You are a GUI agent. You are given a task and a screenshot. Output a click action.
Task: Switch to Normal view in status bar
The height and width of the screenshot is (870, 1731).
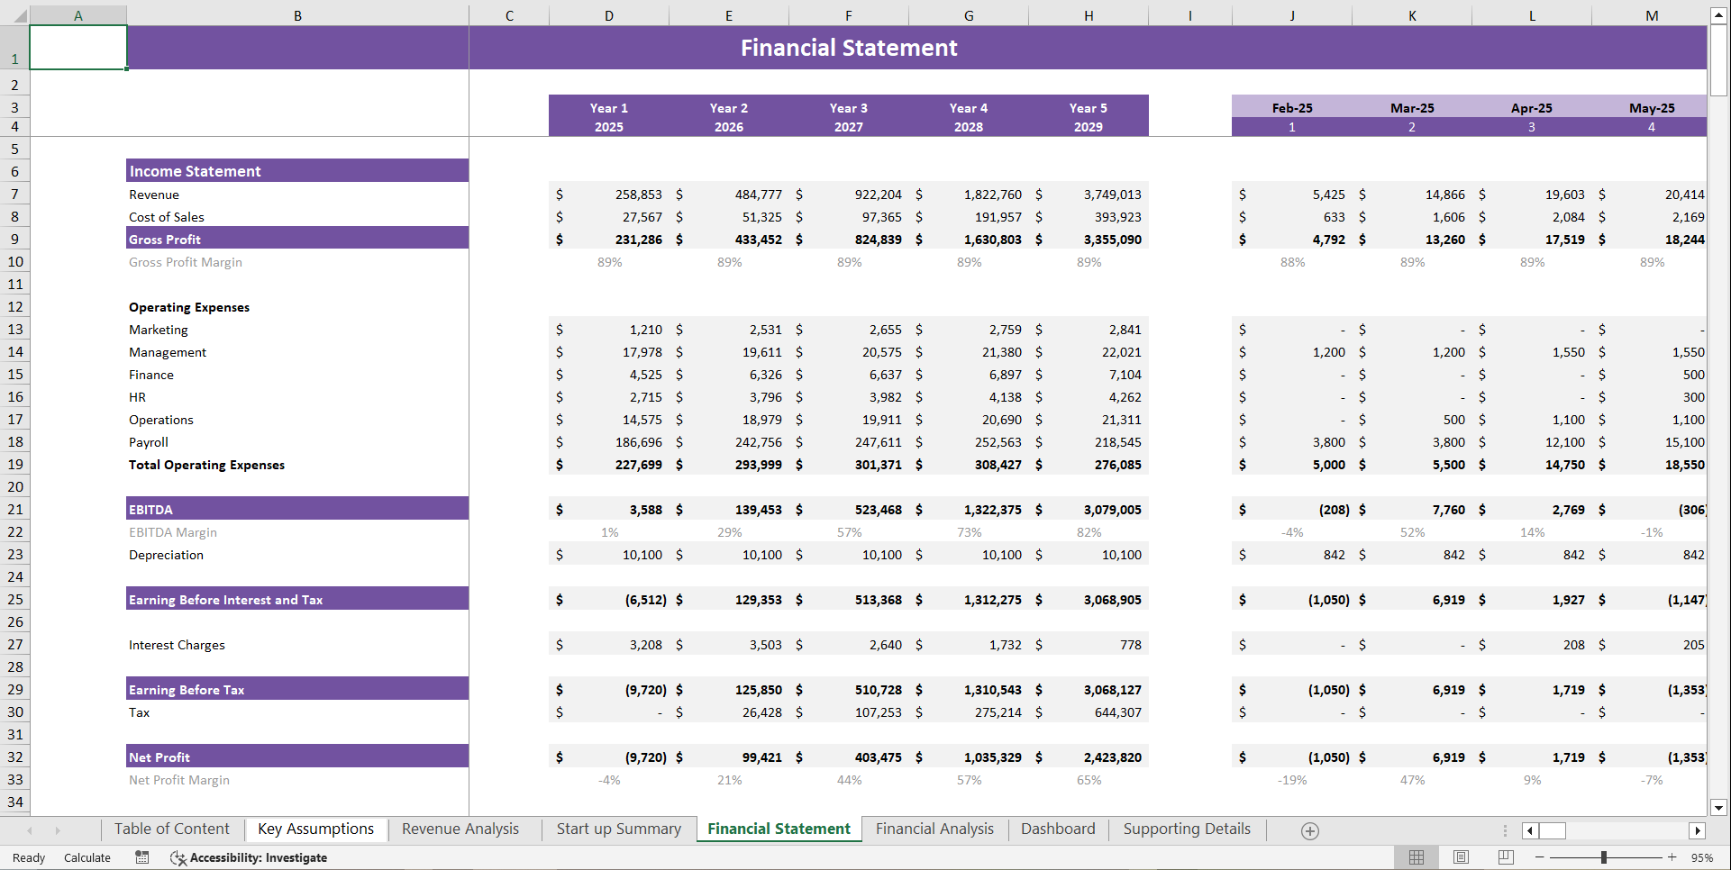[1416, 857]
